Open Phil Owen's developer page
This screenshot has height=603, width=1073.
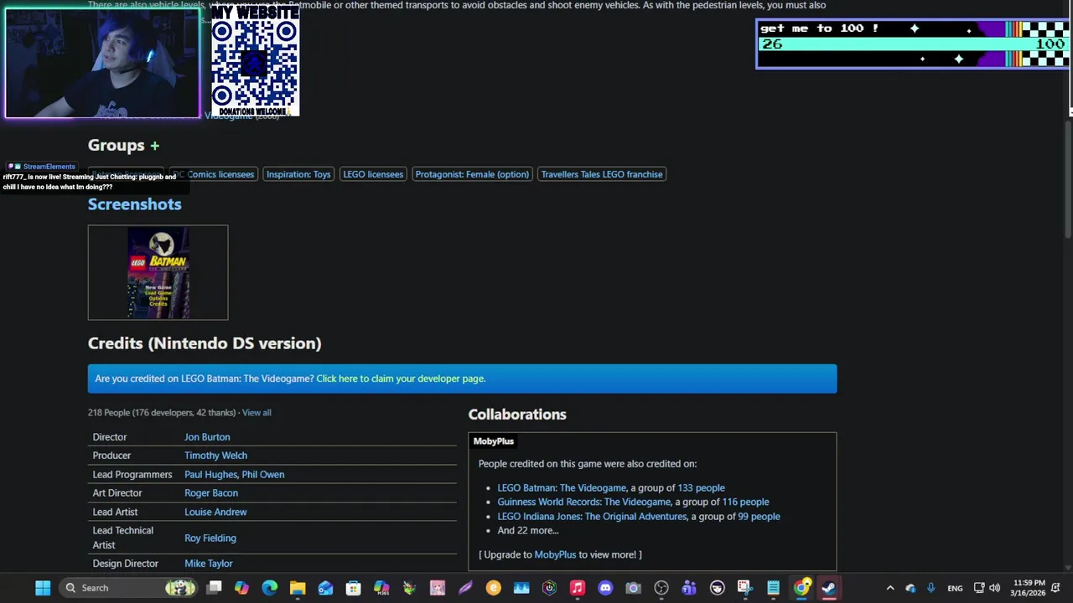coord(263,475)
